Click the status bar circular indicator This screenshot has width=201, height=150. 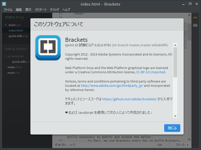169,145
